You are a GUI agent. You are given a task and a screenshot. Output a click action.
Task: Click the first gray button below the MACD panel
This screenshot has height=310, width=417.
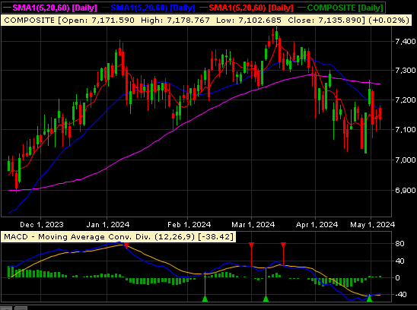coord(6,308)
